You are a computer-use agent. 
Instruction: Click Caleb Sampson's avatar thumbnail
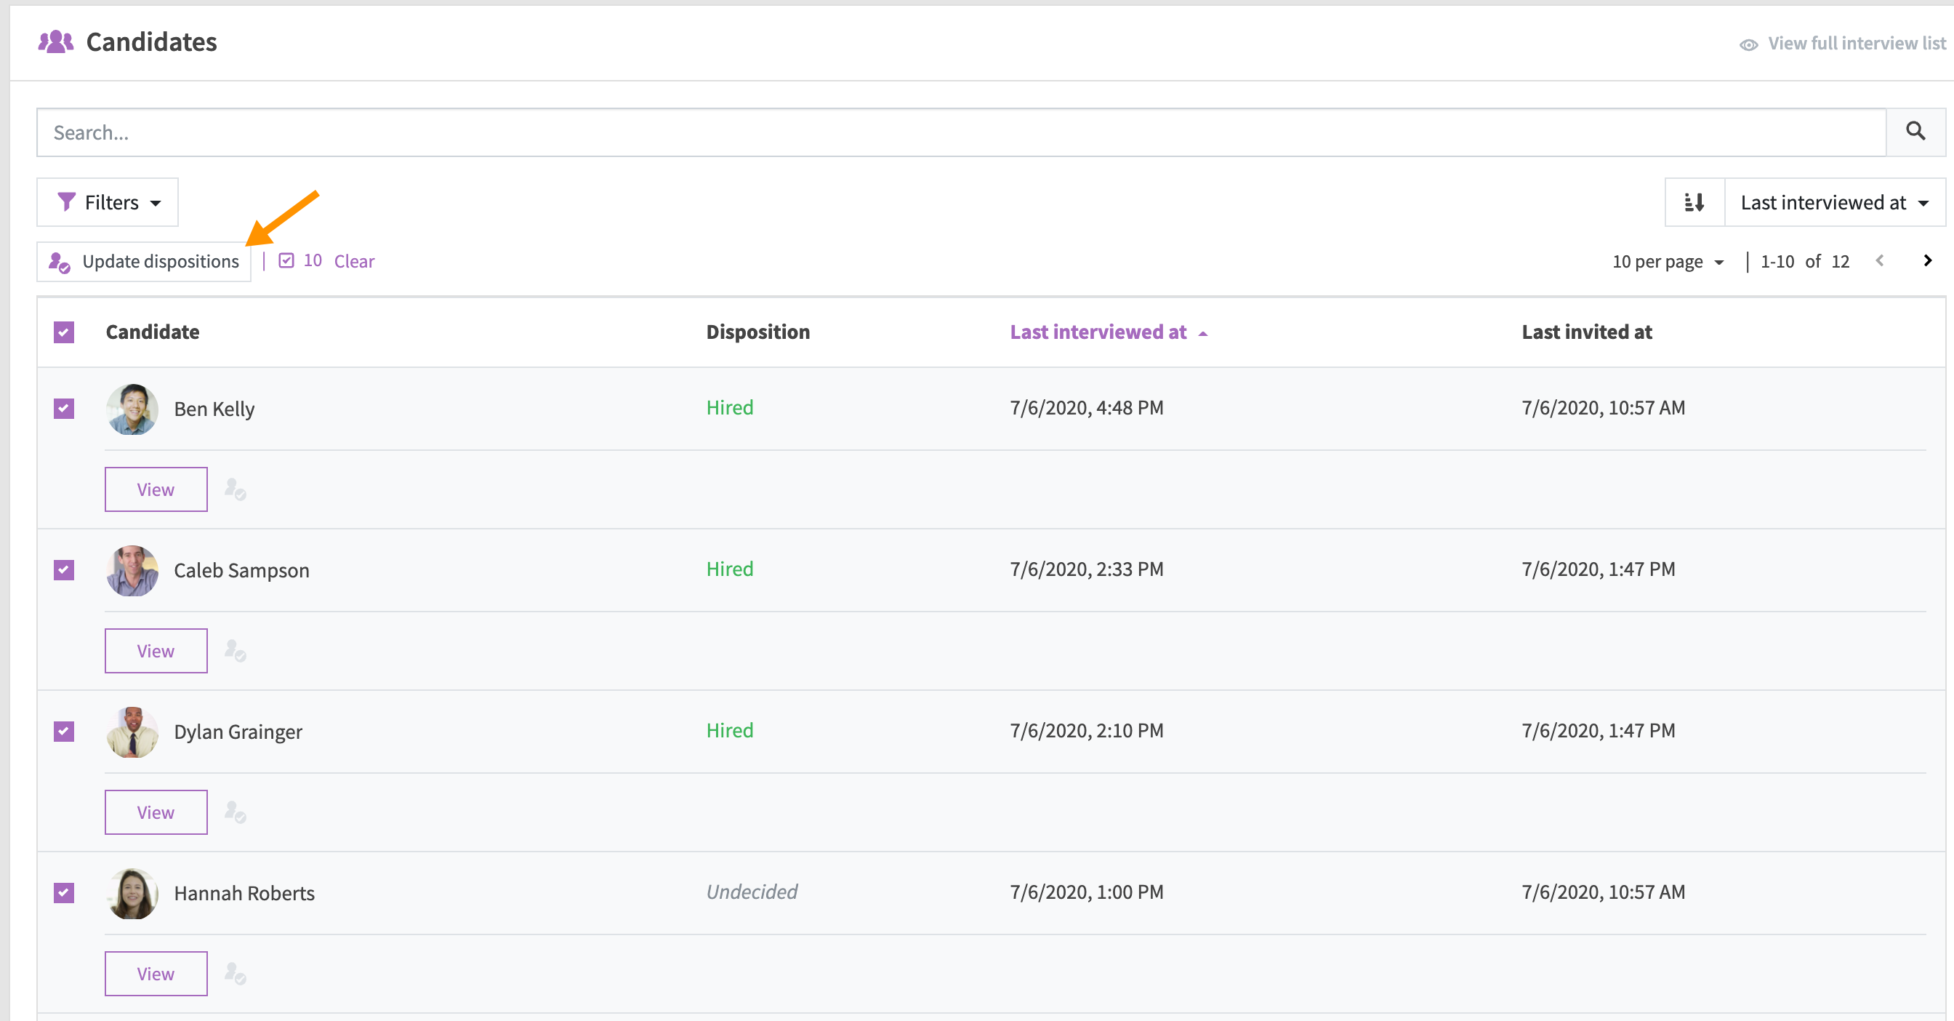pos(132,570)
